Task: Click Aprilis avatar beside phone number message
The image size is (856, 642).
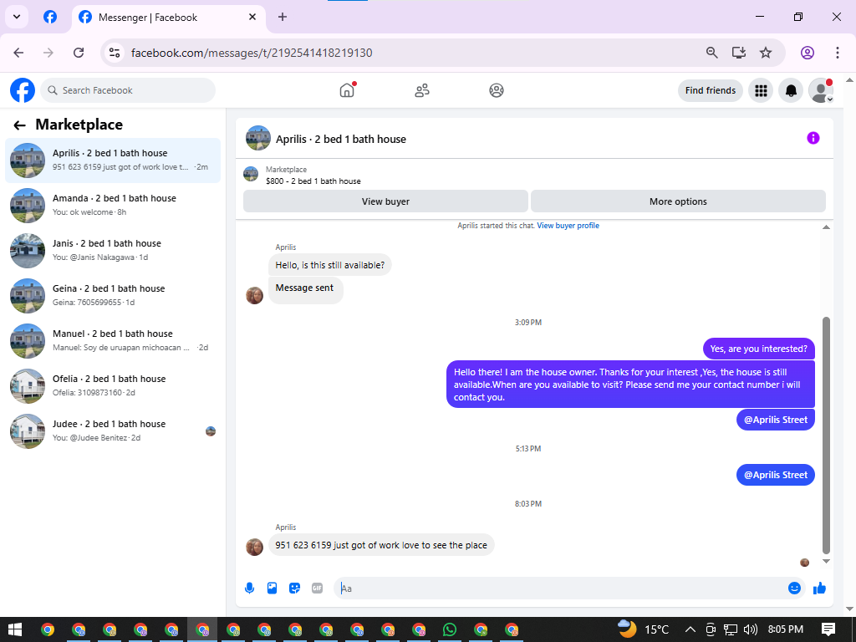Action: pos(254,547)
